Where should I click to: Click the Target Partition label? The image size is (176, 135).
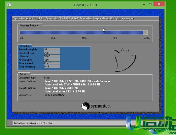point(27,88)
